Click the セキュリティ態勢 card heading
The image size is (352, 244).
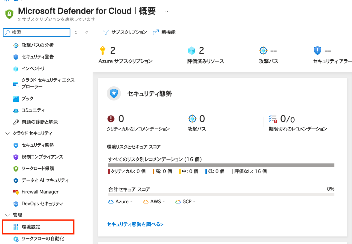pyautogui.click(x=150, y=94)
